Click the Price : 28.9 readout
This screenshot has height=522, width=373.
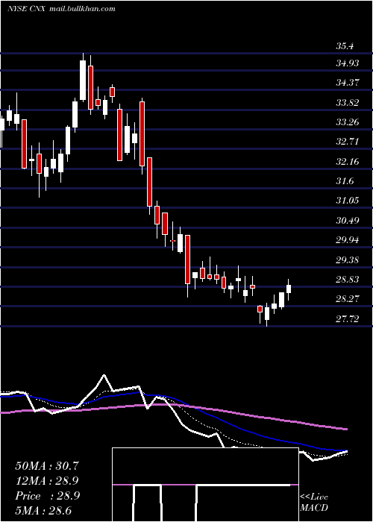47,496
